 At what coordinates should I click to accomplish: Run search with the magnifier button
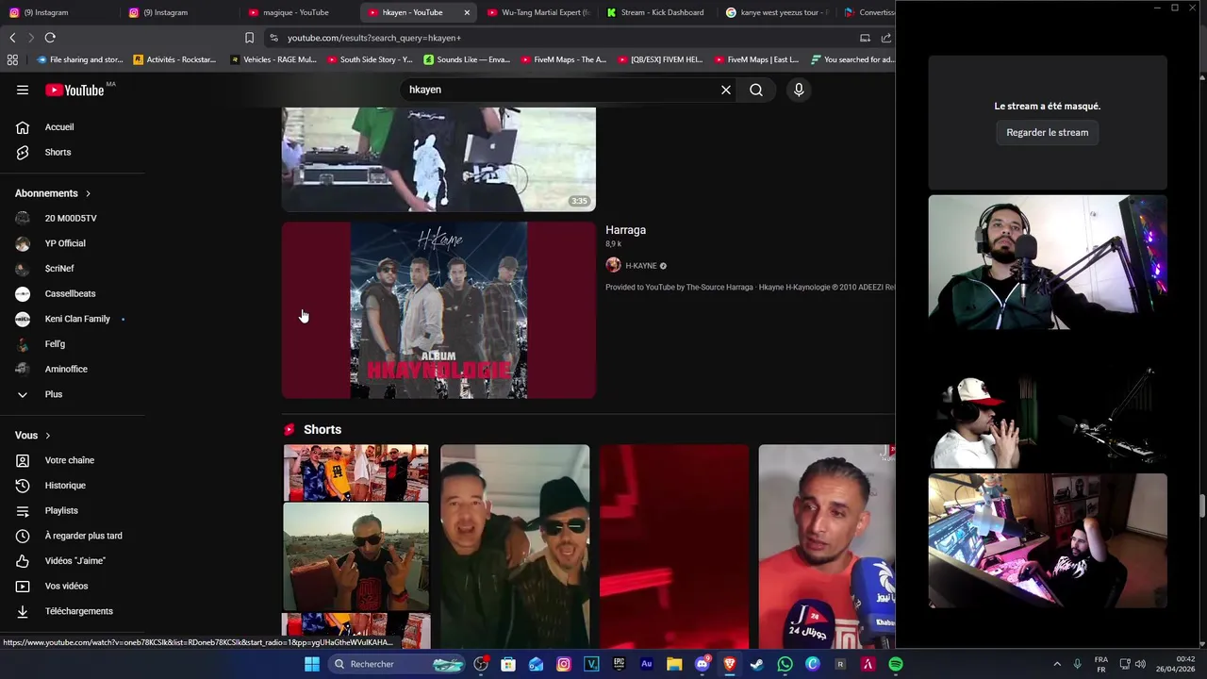coord(756,90)
